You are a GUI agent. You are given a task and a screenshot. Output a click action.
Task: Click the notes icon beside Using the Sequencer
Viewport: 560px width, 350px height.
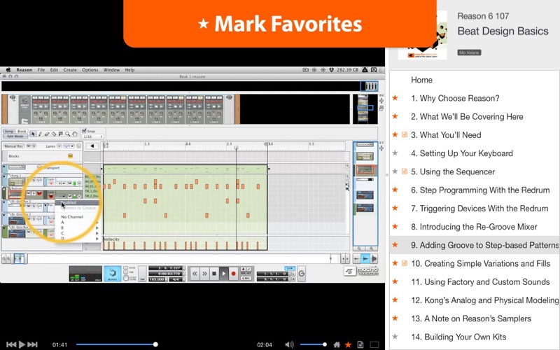click(x=405, y=171)
